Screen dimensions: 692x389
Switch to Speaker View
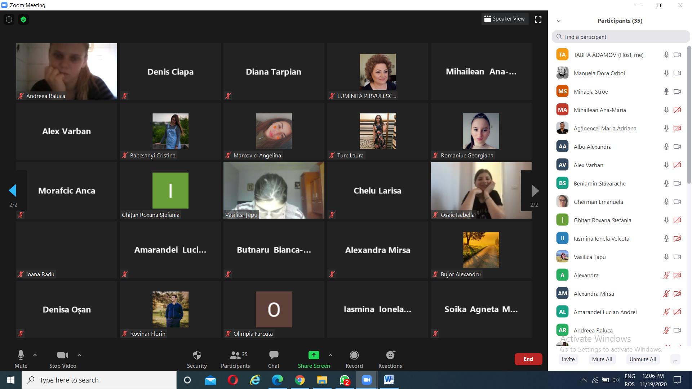(505, 19)
